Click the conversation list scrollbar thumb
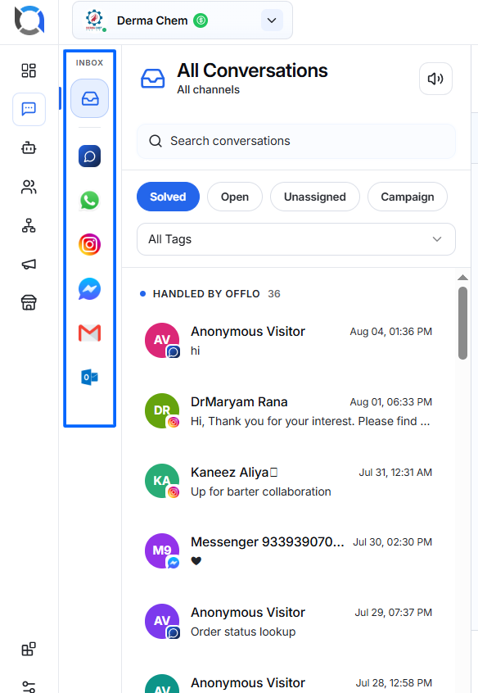Image resolution: width=478 pixels, height=693 pixels. (x=462, y=323)
